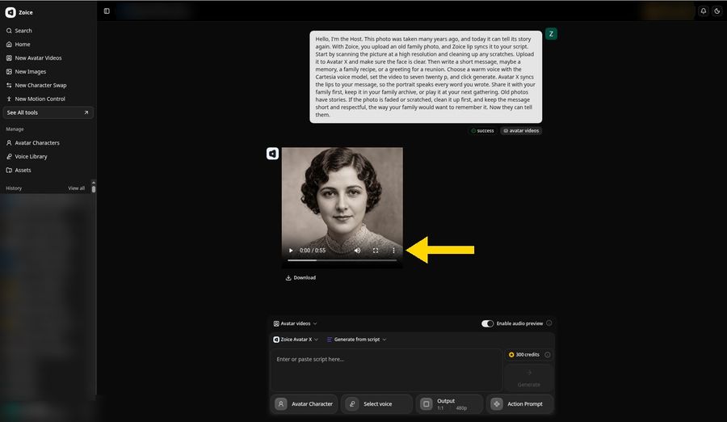Choose an Avatar Character
Viewport: 727px width, 422px height.
tap(305, 404)
